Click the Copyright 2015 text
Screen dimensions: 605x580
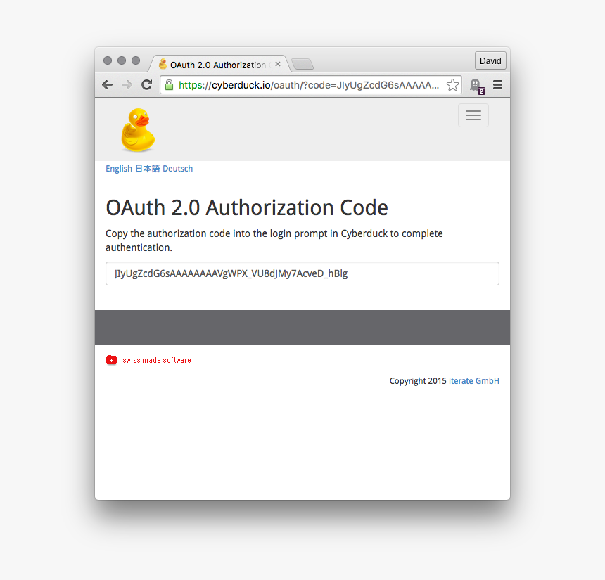click(x=418, y=380)
